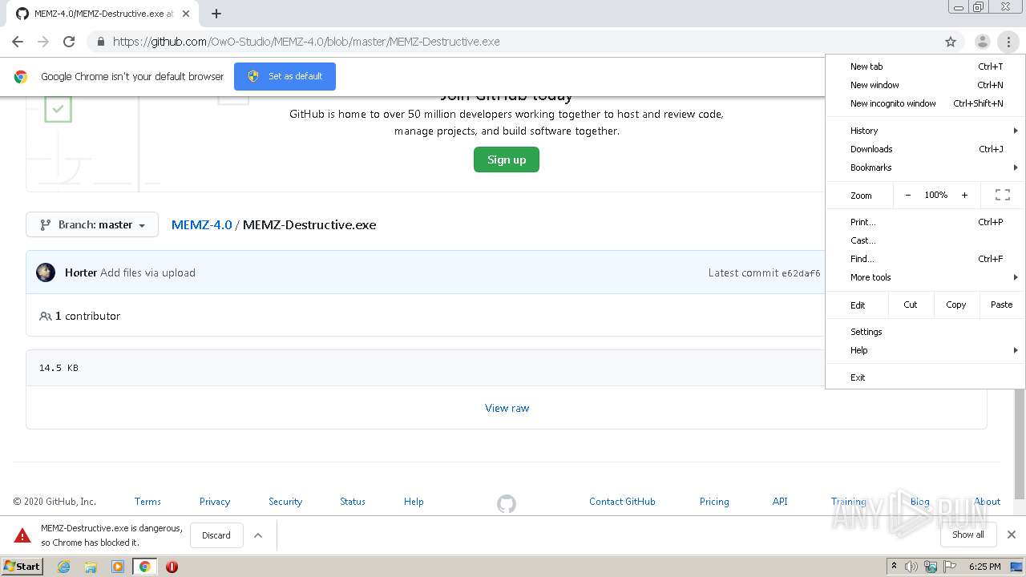Screen dimensions: 1026x577
Task: Click red Opera icon in taskbar
Action: [x=172, y=567]
